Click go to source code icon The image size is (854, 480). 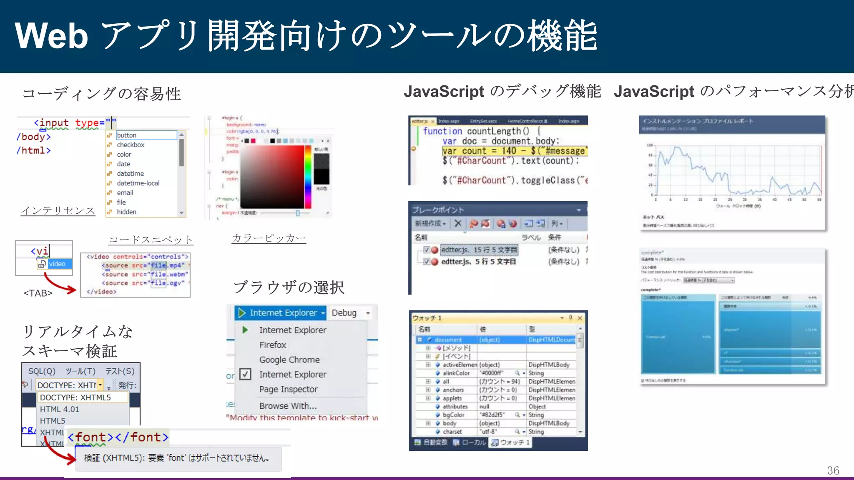point(529,224)
